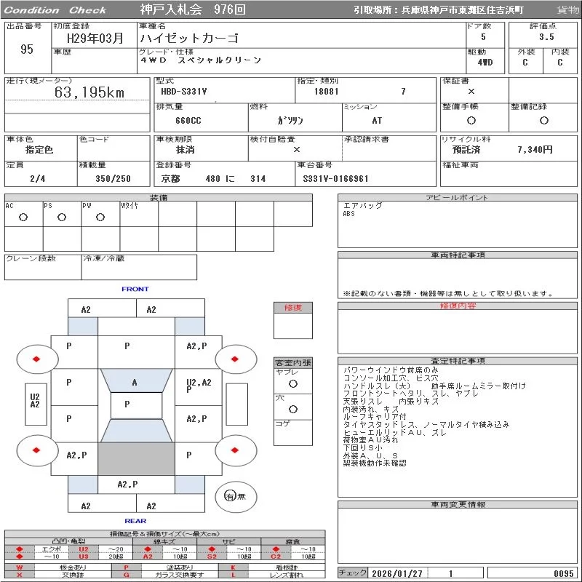This screenshot has height=582, width=582.
Task: Click the WSタイヤ equipment cell label
Action: point(129,205)
